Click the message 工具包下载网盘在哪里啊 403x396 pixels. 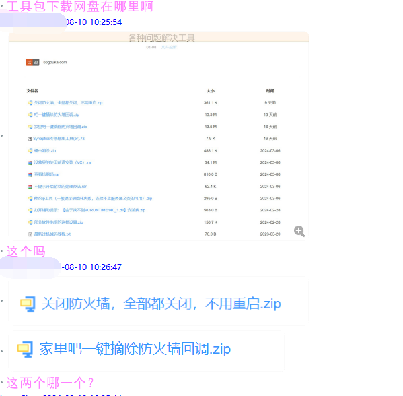click(80, 7)
